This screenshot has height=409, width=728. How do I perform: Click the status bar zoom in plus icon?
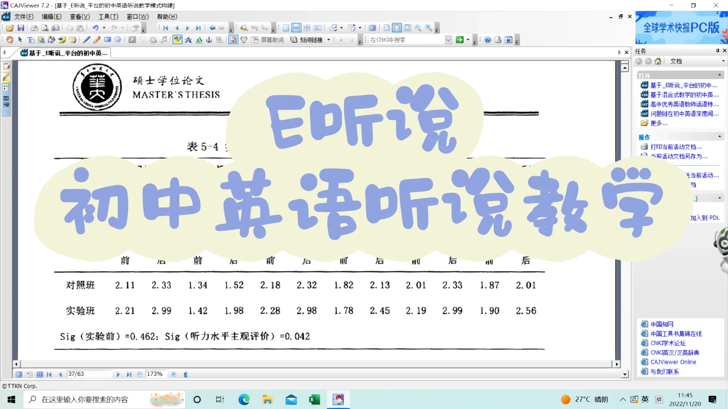(x=174, y=374)
